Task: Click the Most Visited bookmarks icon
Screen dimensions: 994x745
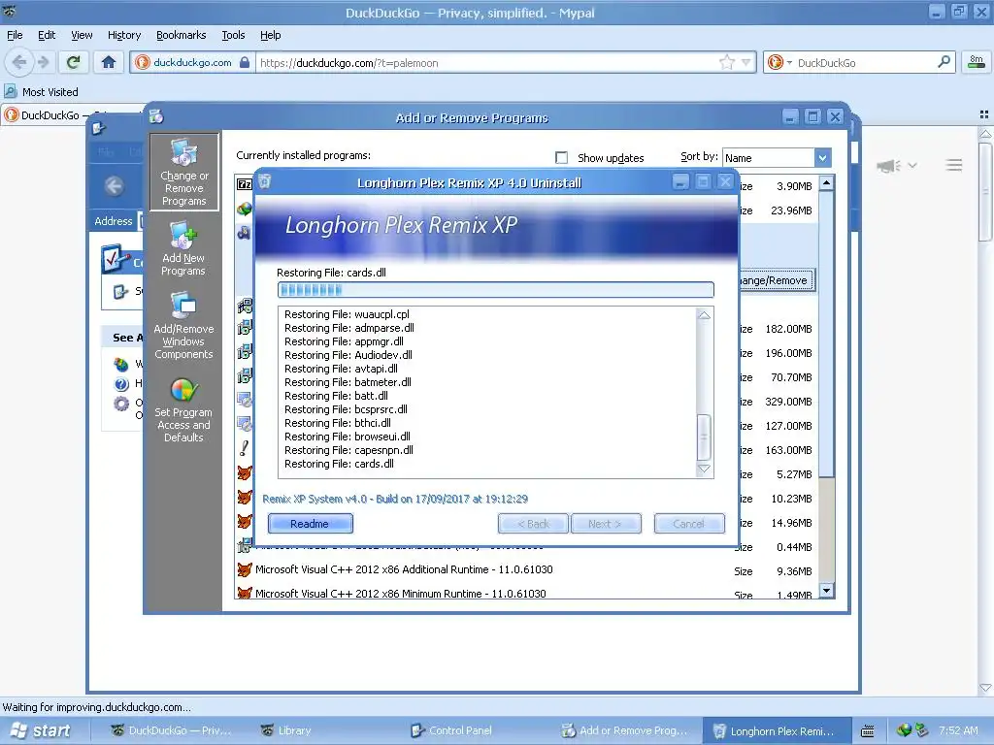Action: click(10, 91)
